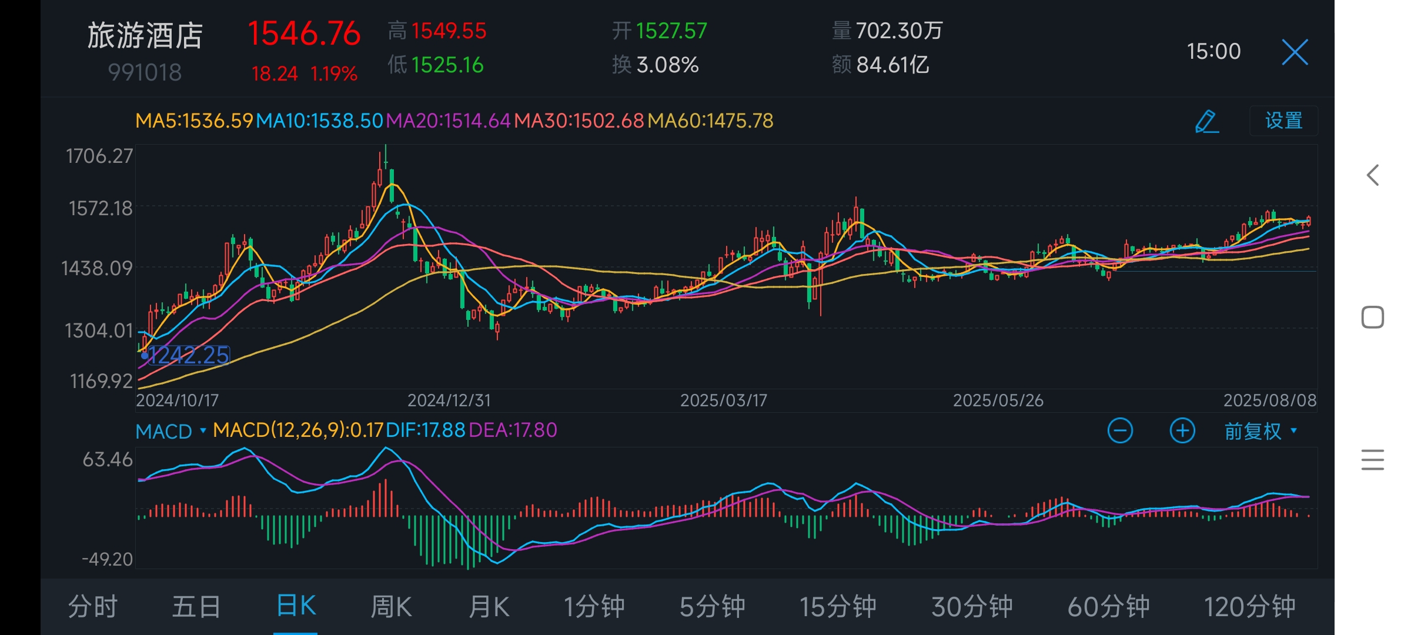The image size is (1411, 635).
Task: Switch to the 月K tab
Action: [x=489, y=606]
